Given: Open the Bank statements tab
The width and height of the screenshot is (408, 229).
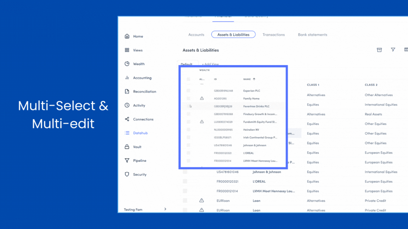Looking at the screenshot, I should click(x=312, y=35).
